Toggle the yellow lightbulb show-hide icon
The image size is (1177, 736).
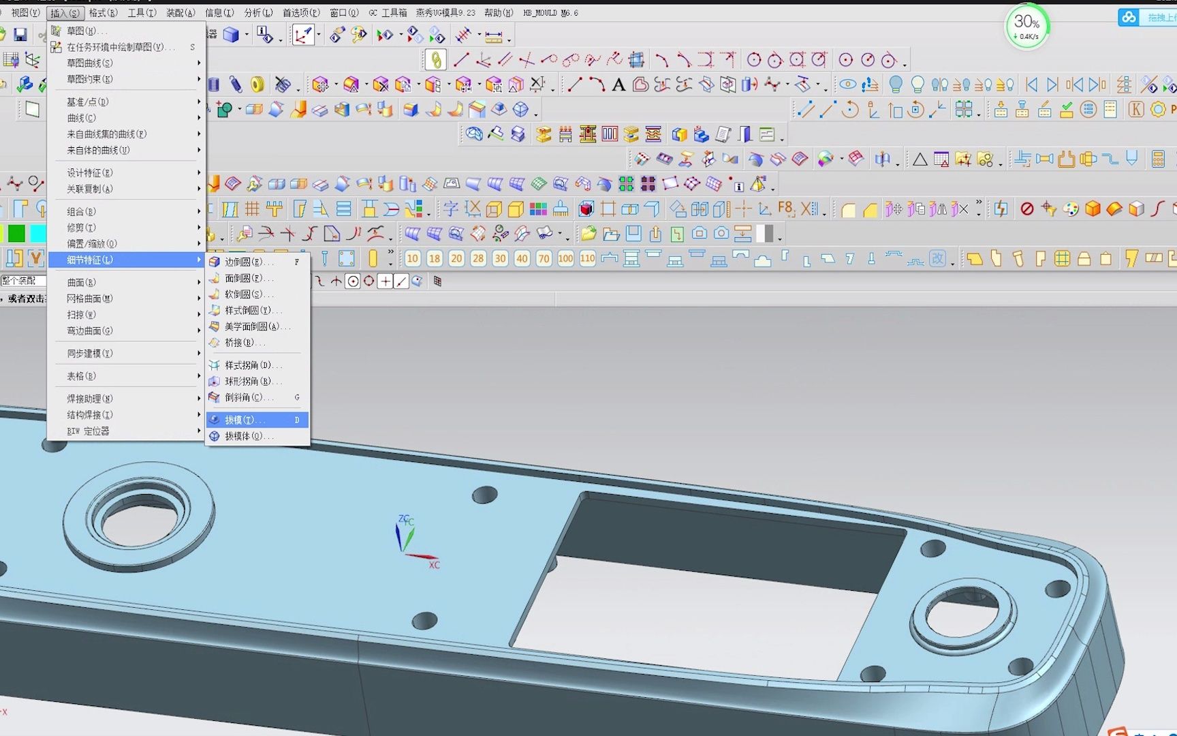click(917, 83)
